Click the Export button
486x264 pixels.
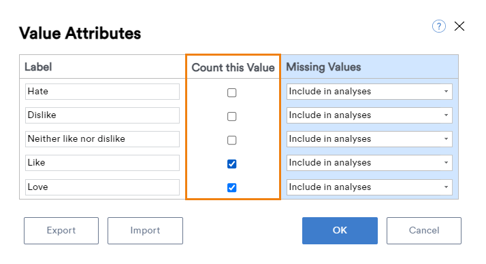click(x=61, y=231)
